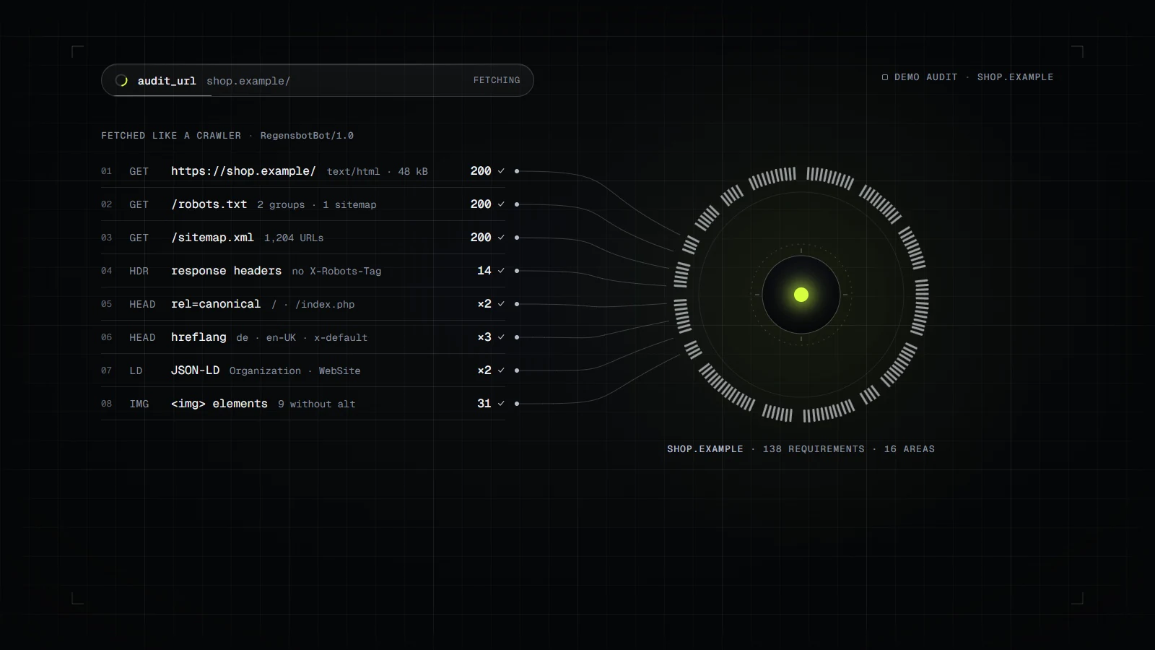Click the glowing green core of the radial dial

pyautogui.click(x=801, y=295)
